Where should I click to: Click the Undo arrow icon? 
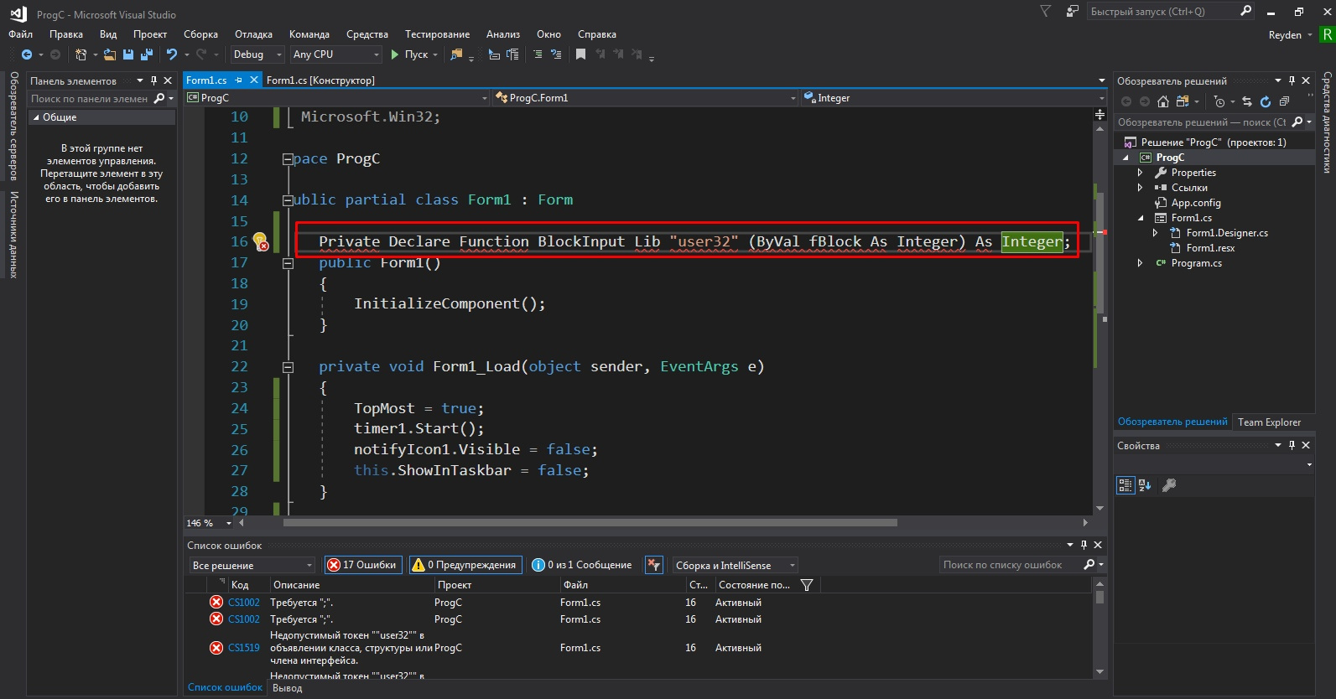[172, 54]
